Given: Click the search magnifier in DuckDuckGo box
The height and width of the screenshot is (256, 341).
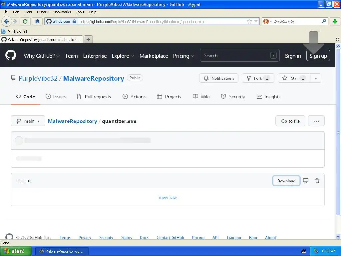Looking at the screenshot, I should (324, 21).
